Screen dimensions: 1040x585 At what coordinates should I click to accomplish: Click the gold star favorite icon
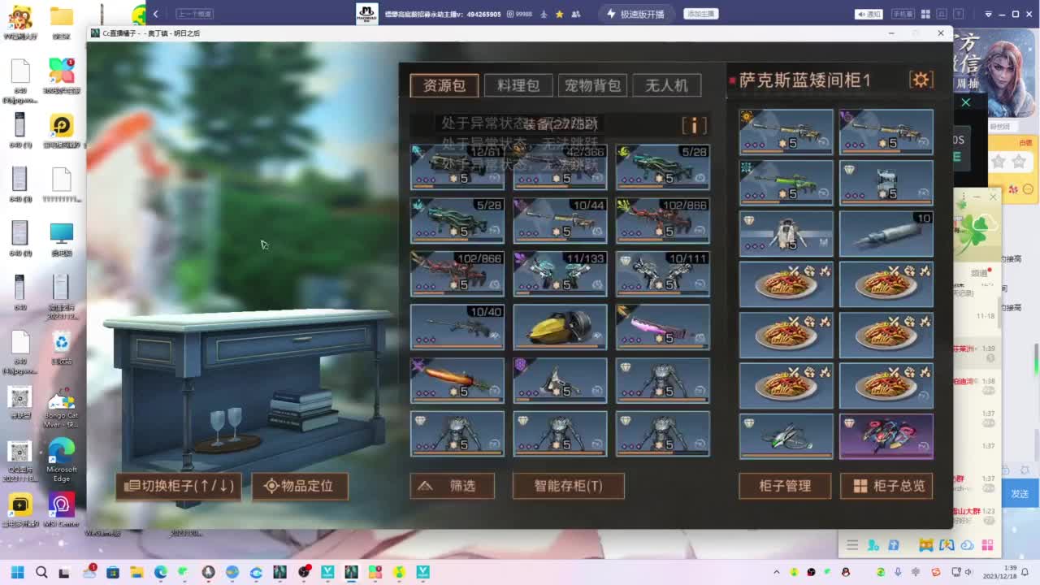coord(559,14)
